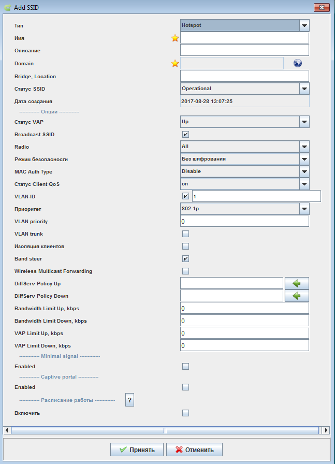Disable the Band steer checkbox

(186, 259)
